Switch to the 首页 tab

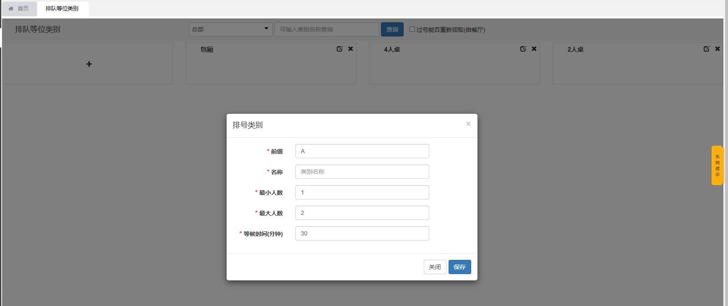(x=19, y=8)
